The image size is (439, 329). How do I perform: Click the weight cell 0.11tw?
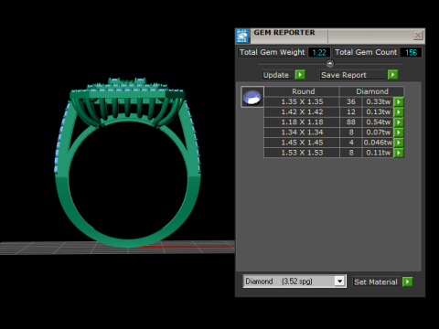click(378, 153)
